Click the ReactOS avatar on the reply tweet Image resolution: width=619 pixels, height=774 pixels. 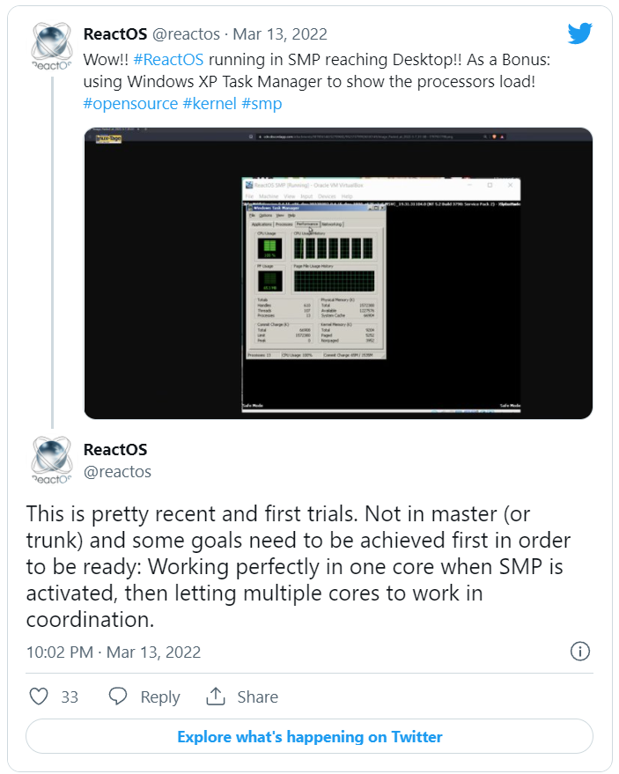52,461
